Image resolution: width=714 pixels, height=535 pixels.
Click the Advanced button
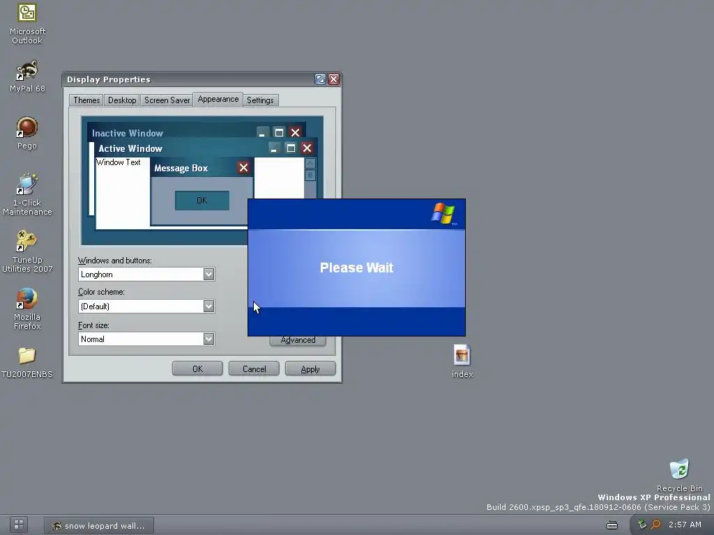[298, 341]
